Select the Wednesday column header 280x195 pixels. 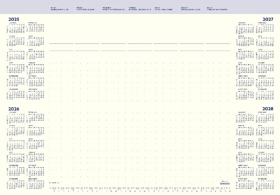(x=114, y=9)
